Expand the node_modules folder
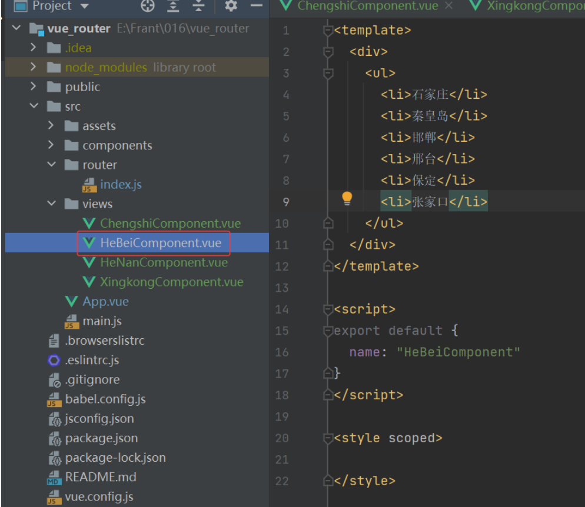 coord(33,66)
